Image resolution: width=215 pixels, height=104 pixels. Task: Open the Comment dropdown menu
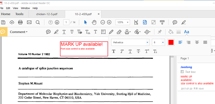click(x=19, y=32)
